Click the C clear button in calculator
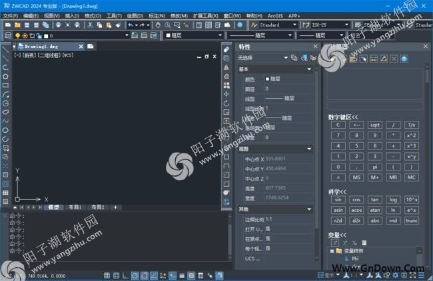433x281 pixels. (x=338, y=125)
